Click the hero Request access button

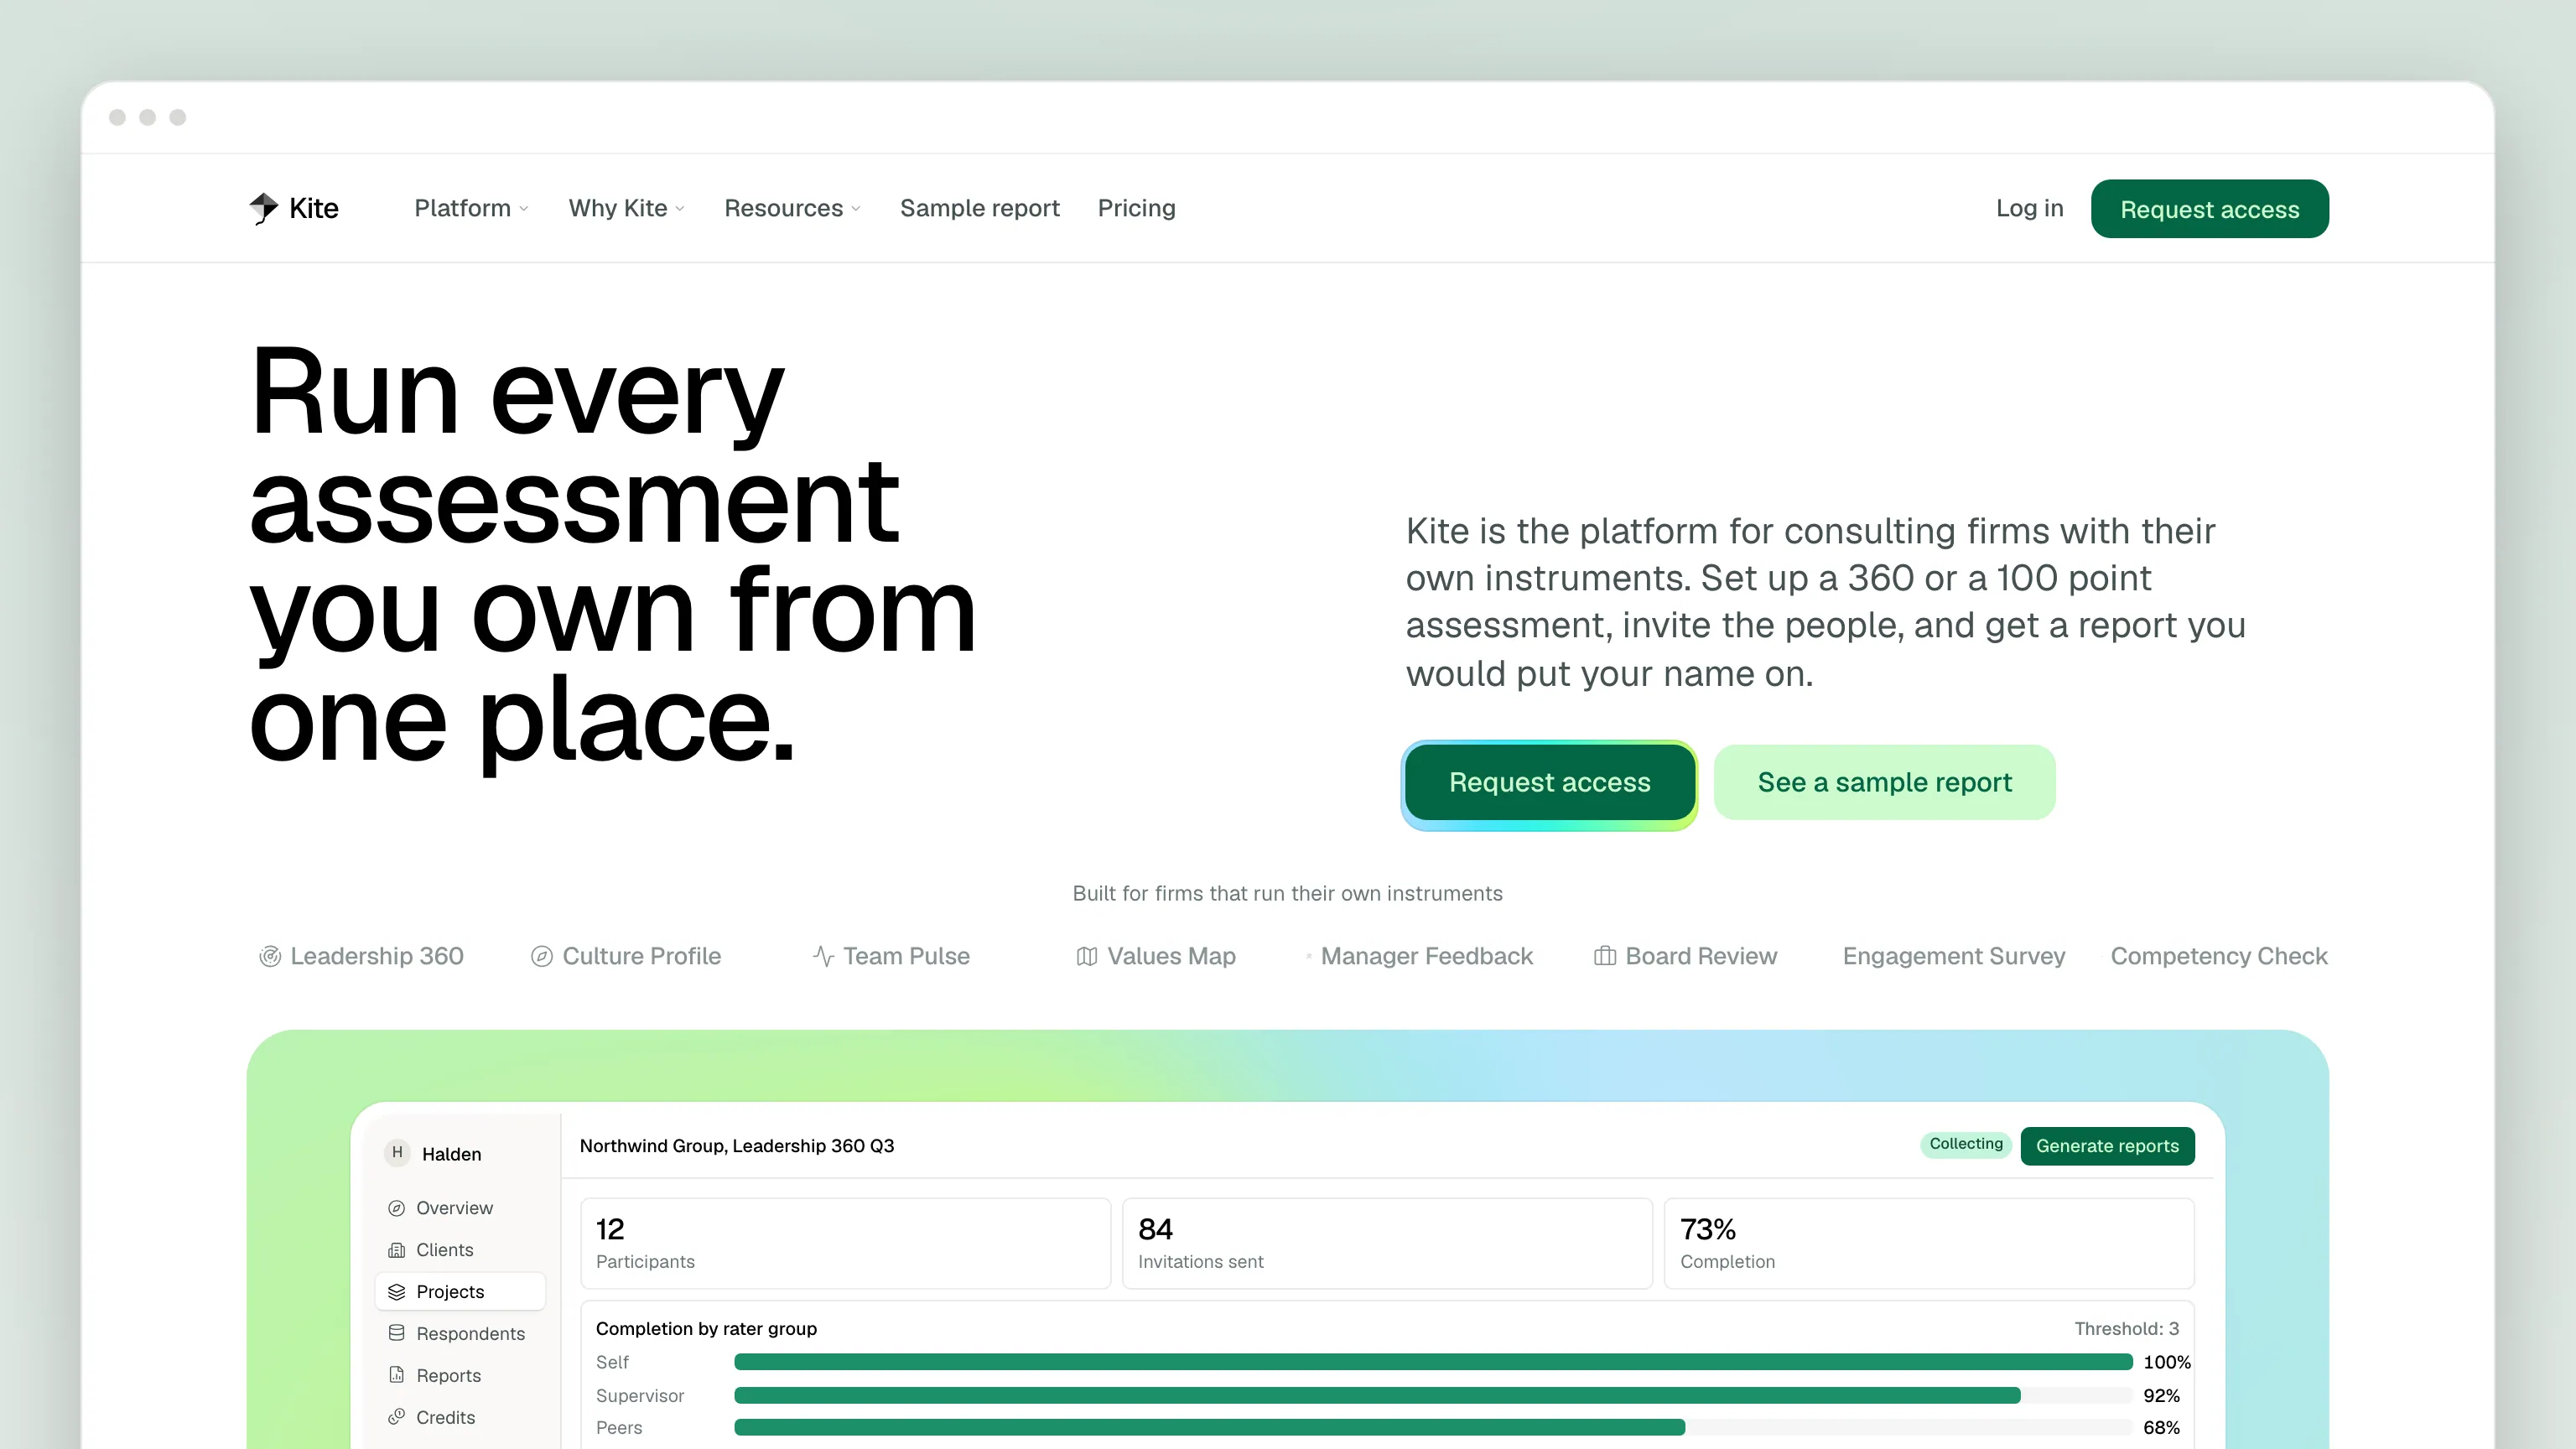(1550, 782)
